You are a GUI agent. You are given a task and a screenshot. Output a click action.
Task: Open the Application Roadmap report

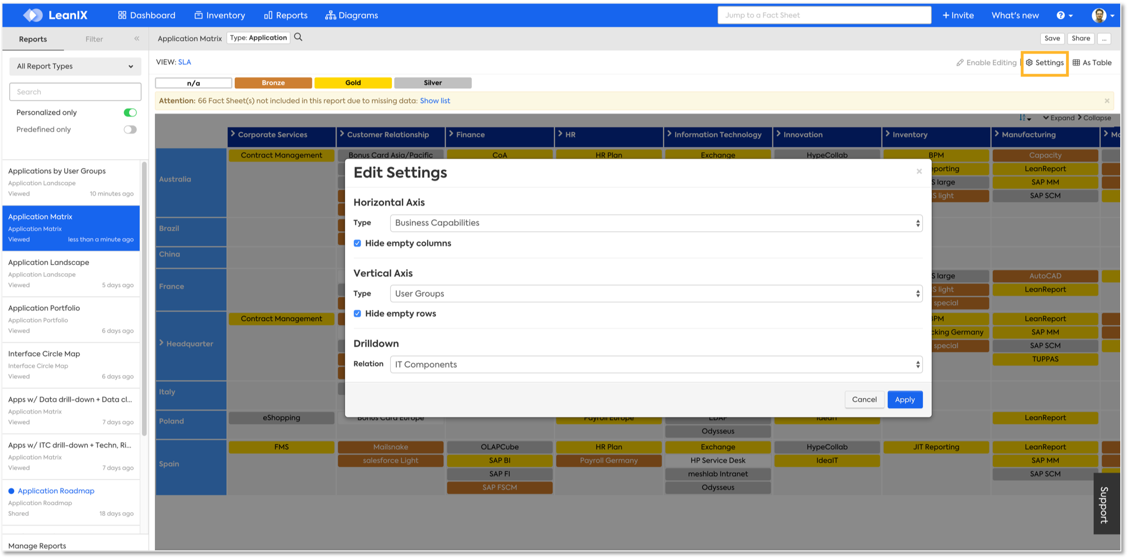point(71,502)
